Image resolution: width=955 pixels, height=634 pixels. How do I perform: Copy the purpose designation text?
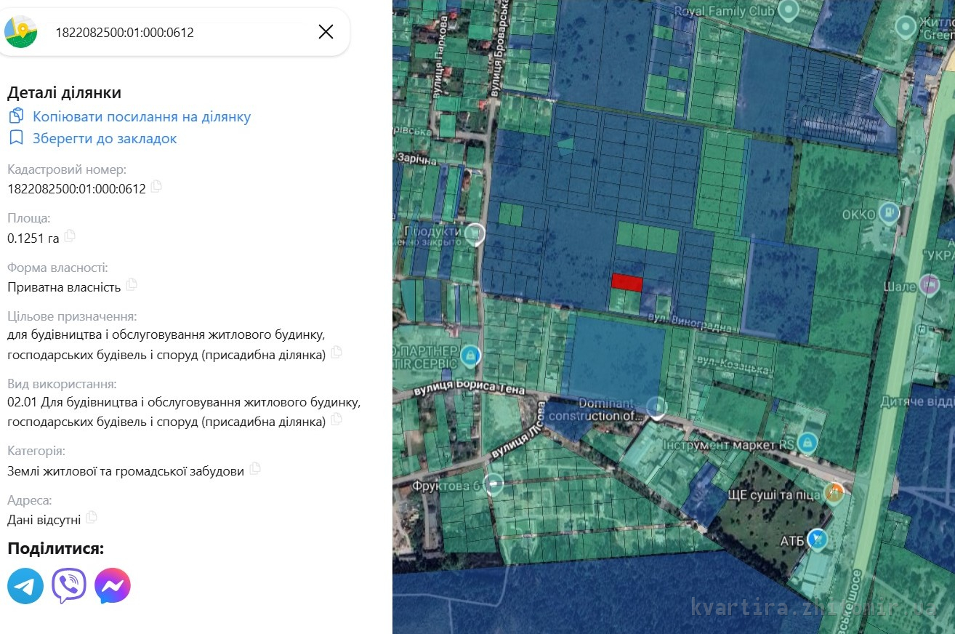pos(336,353)
